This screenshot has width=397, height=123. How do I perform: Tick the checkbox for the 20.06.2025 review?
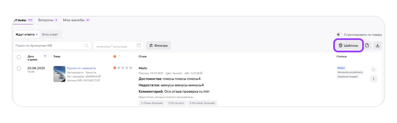point(19,68)
